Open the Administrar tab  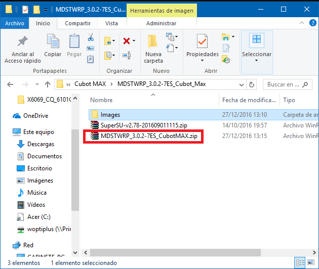[x=162, y=23]
